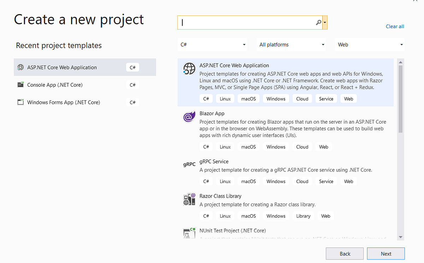Click the NUnit Test Project icon
This screenshot has height=263, width=424.
[189, 233]
